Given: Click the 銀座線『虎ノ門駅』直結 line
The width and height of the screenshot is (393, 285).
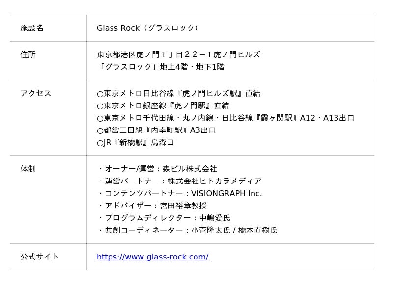Looking at the screenshot, I should [163, 105].
